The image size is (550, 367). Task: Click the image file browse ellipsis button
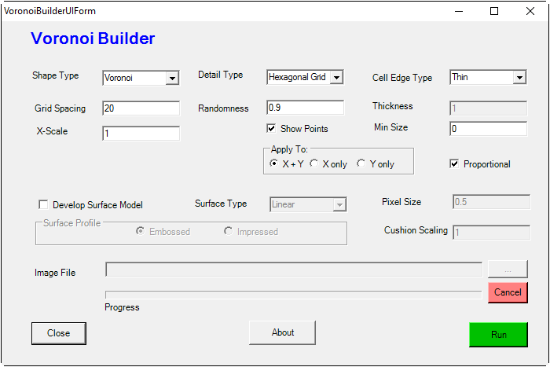click(508, 270)
